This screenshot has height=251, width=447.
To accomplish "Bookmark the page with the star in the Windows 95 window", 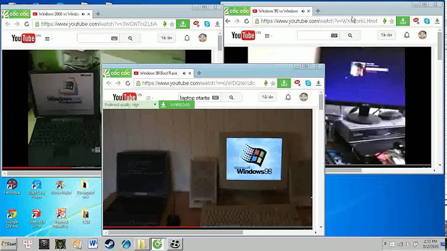I will coord(392,21).
